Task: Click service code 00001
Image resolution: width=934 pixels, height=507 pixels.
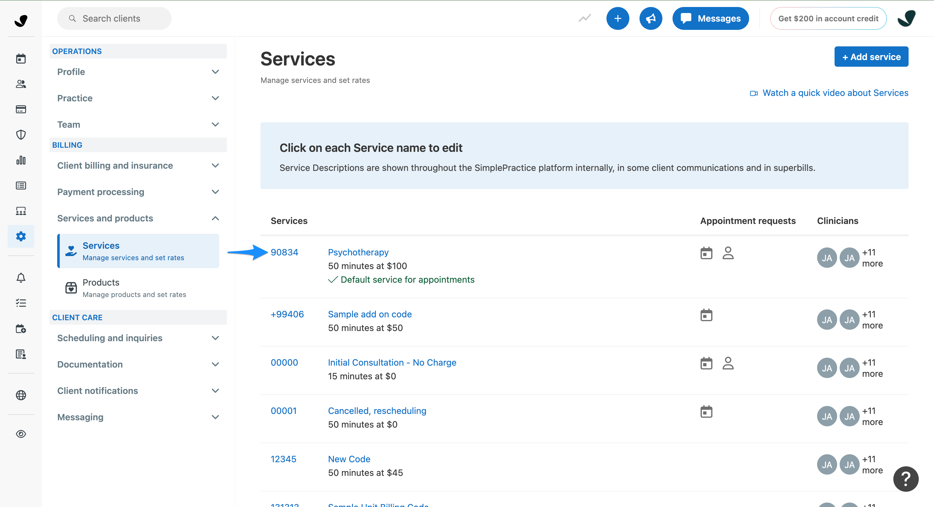Action: tap(283, 411)
